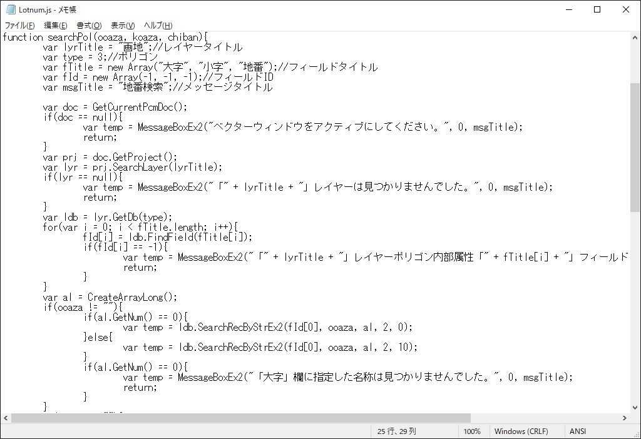The width and height of the screenshot is (641, 439).
Task: Click the 25 行、29 列 status entry
Action: tap(396, 431)
